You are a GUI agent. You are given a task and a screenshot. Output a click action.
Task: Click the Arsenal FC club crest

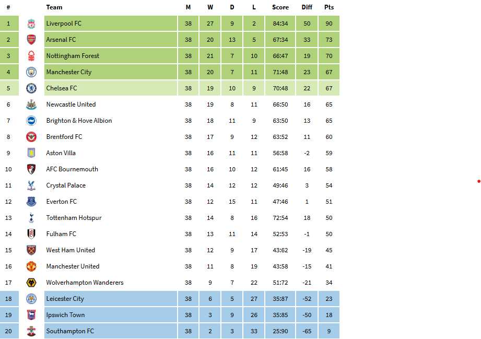[31, 40]
